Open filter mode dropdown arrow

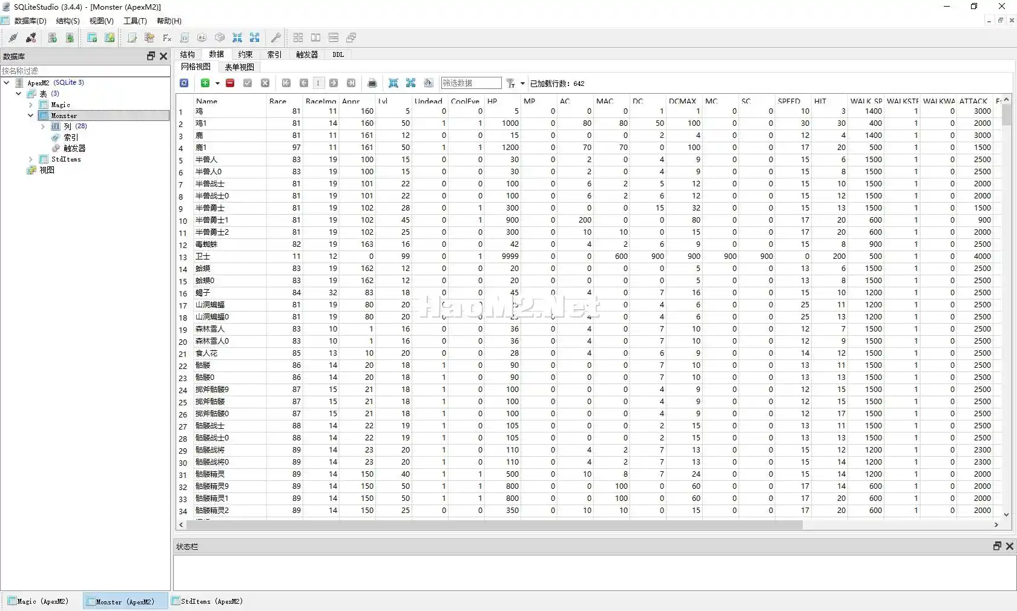522,83
